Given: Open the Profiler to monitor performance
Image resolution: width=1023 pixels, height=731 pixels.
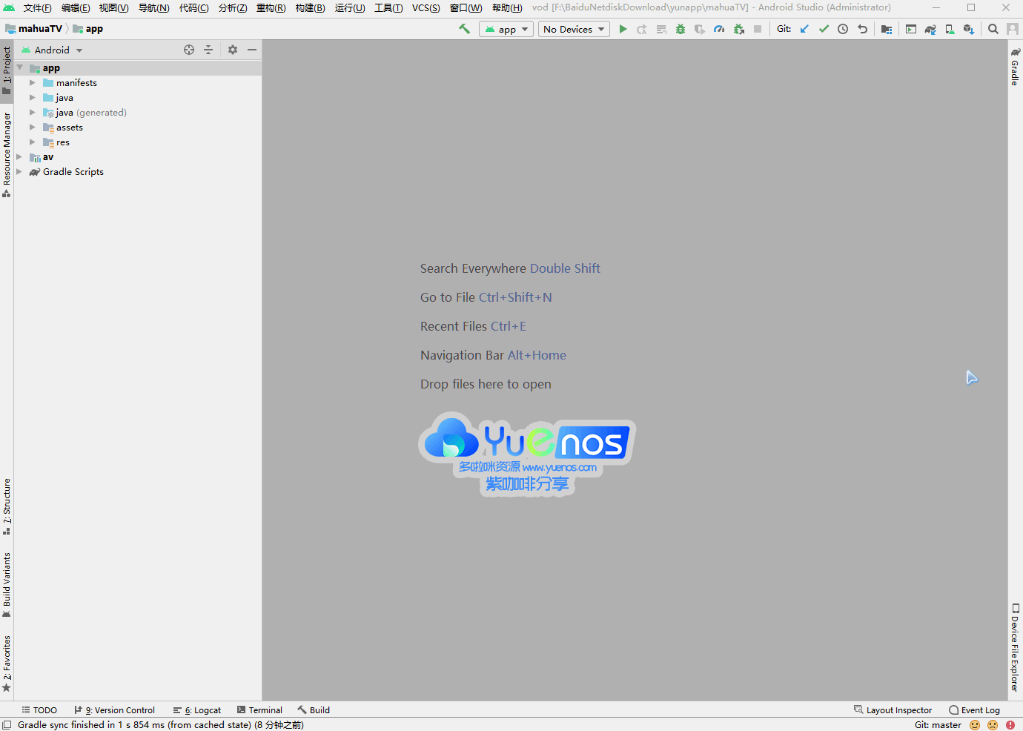Looking at the screenshot, I should [719, 29].
